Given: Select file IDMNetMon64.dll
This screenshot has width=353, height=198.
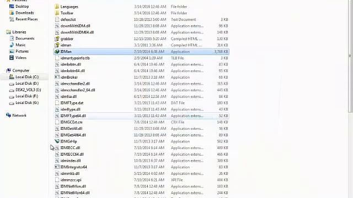Looking at the screenshot, I should [75, 193].
